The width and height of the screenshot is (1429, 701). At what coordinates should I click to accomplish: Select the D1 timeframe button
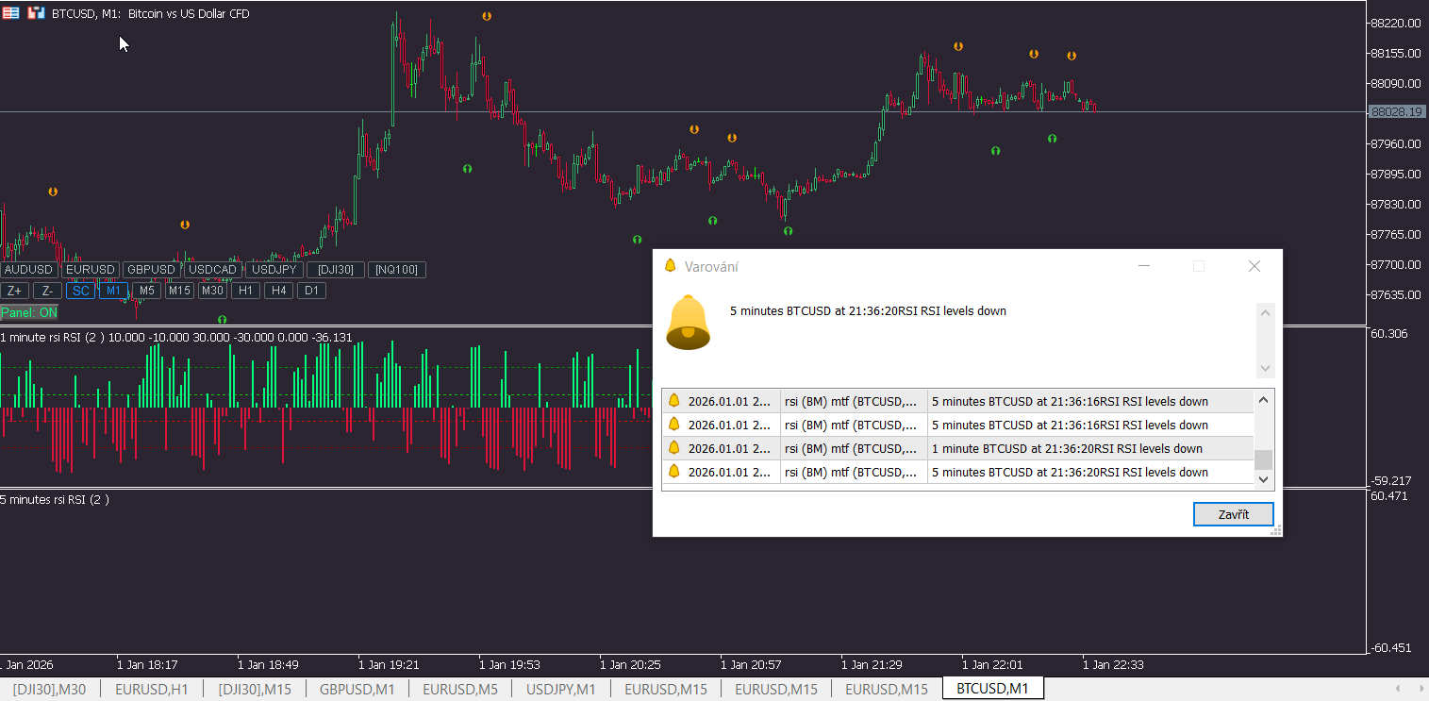pos(311,291)
